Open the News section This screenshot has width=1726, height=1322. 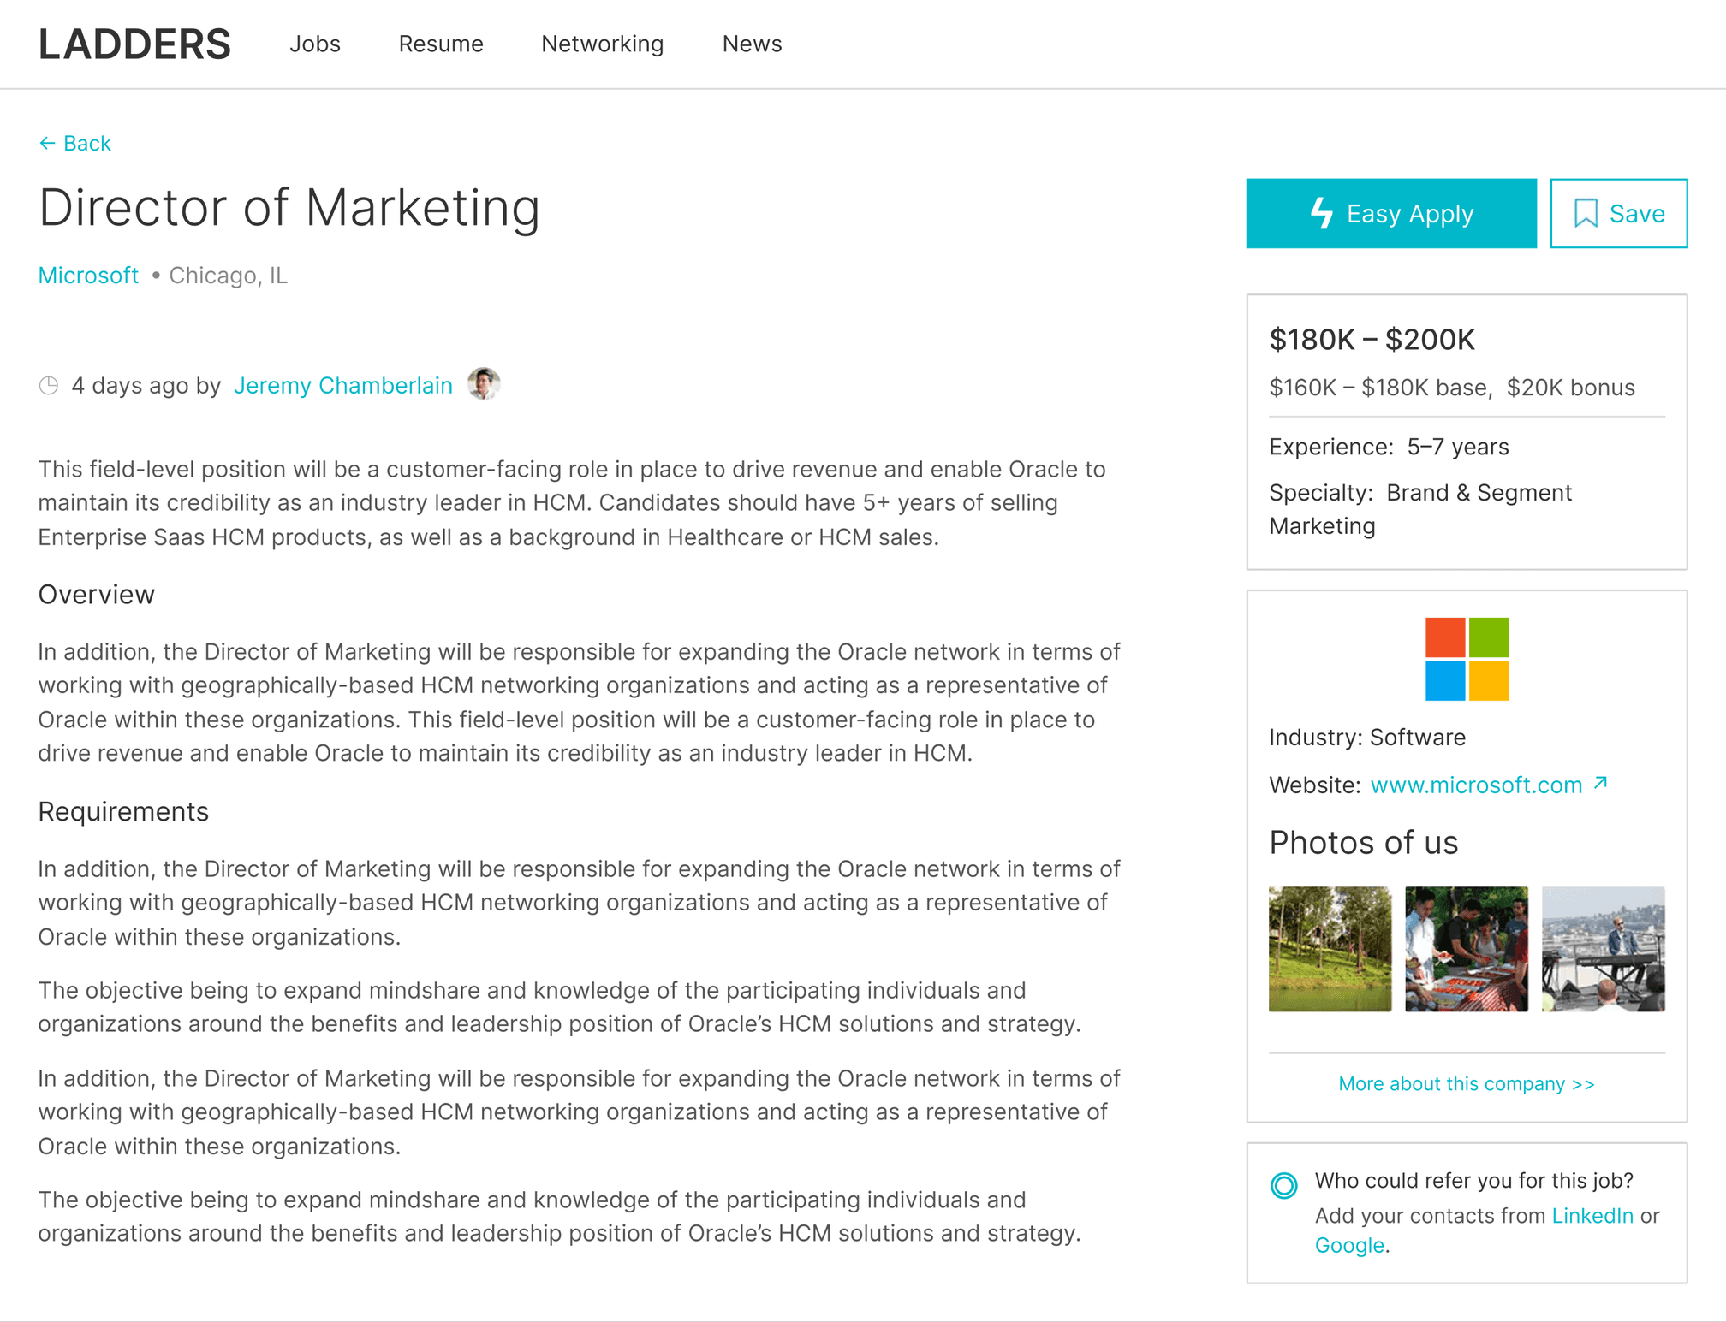tap(752, 44)
